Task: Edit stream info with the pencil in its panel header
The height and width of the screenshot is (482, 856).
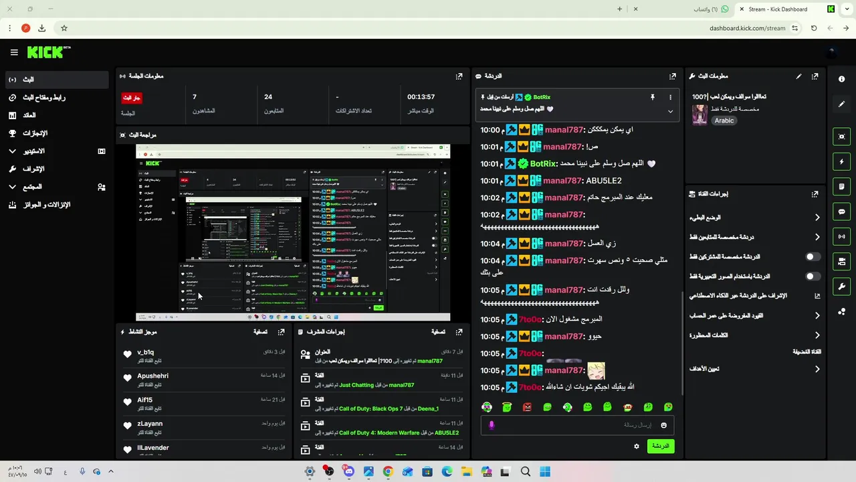Action: coord(798,76)
